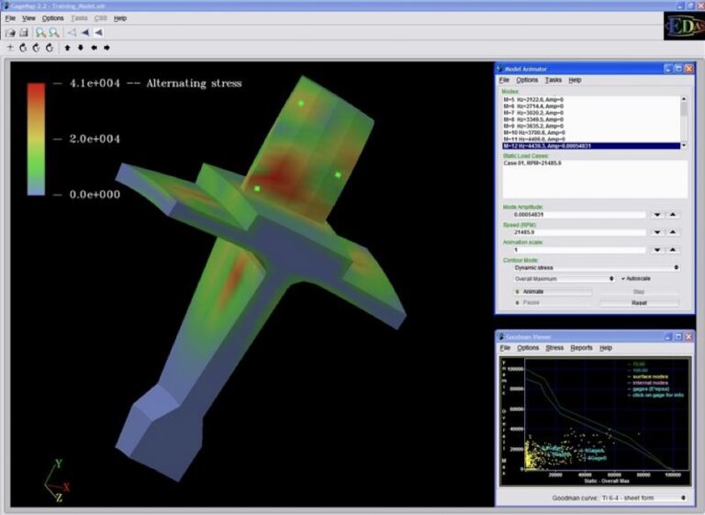Decrease Speed RPM with down arrow
Screen dimensions: 705x515
[657, 232]
